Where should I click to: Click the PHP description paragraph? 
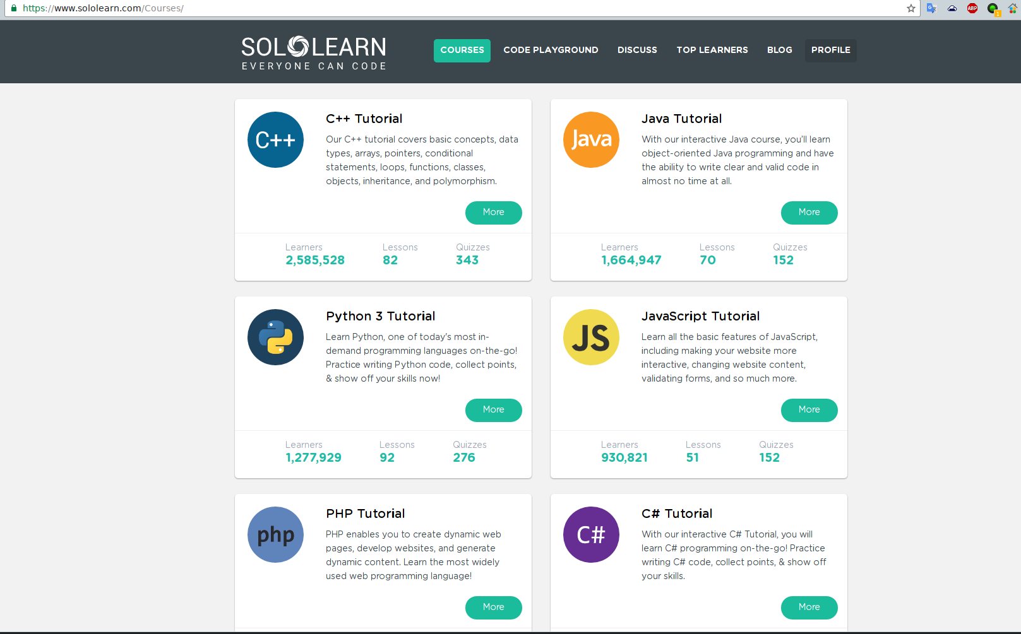pyautogui.click(x=414, y=555)
